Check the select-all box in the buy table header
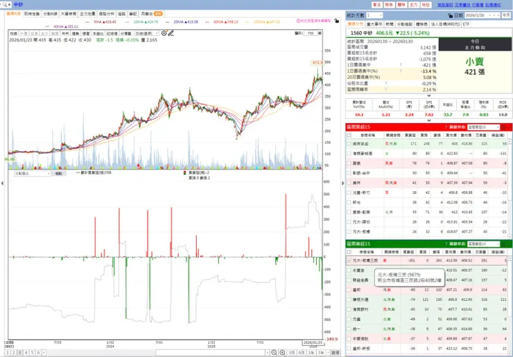This screenshot has width=513, height=357. pos(349,135)
